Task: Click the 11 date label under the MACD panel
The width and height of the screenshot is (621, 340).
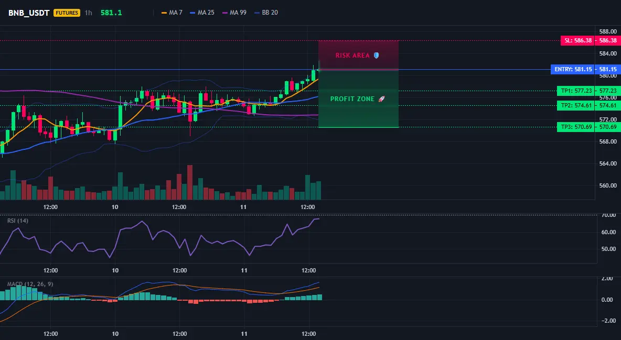Action: point(244,334)
